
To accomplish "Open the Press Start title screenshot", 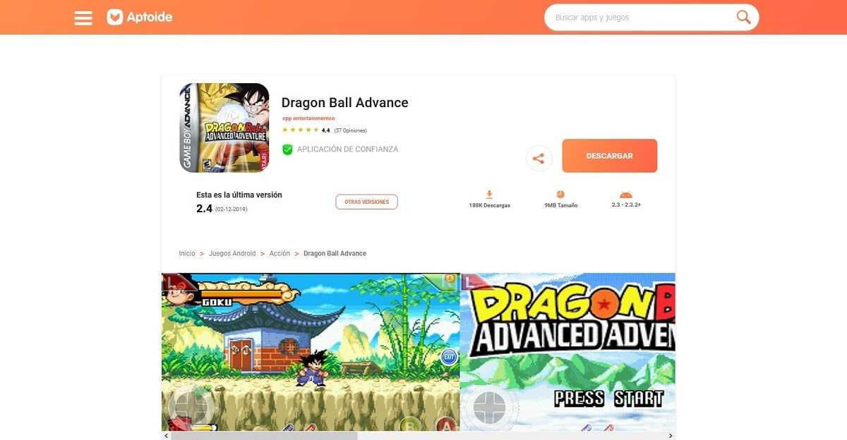I will (567, 352).
